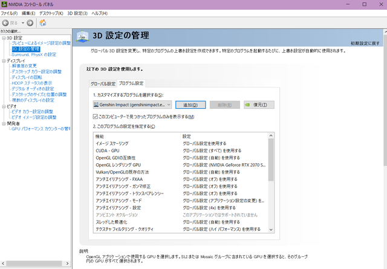Click the 追加(D) button
Image resolution: width=387 pixels, height=269 pixels.
coord(190,105)
